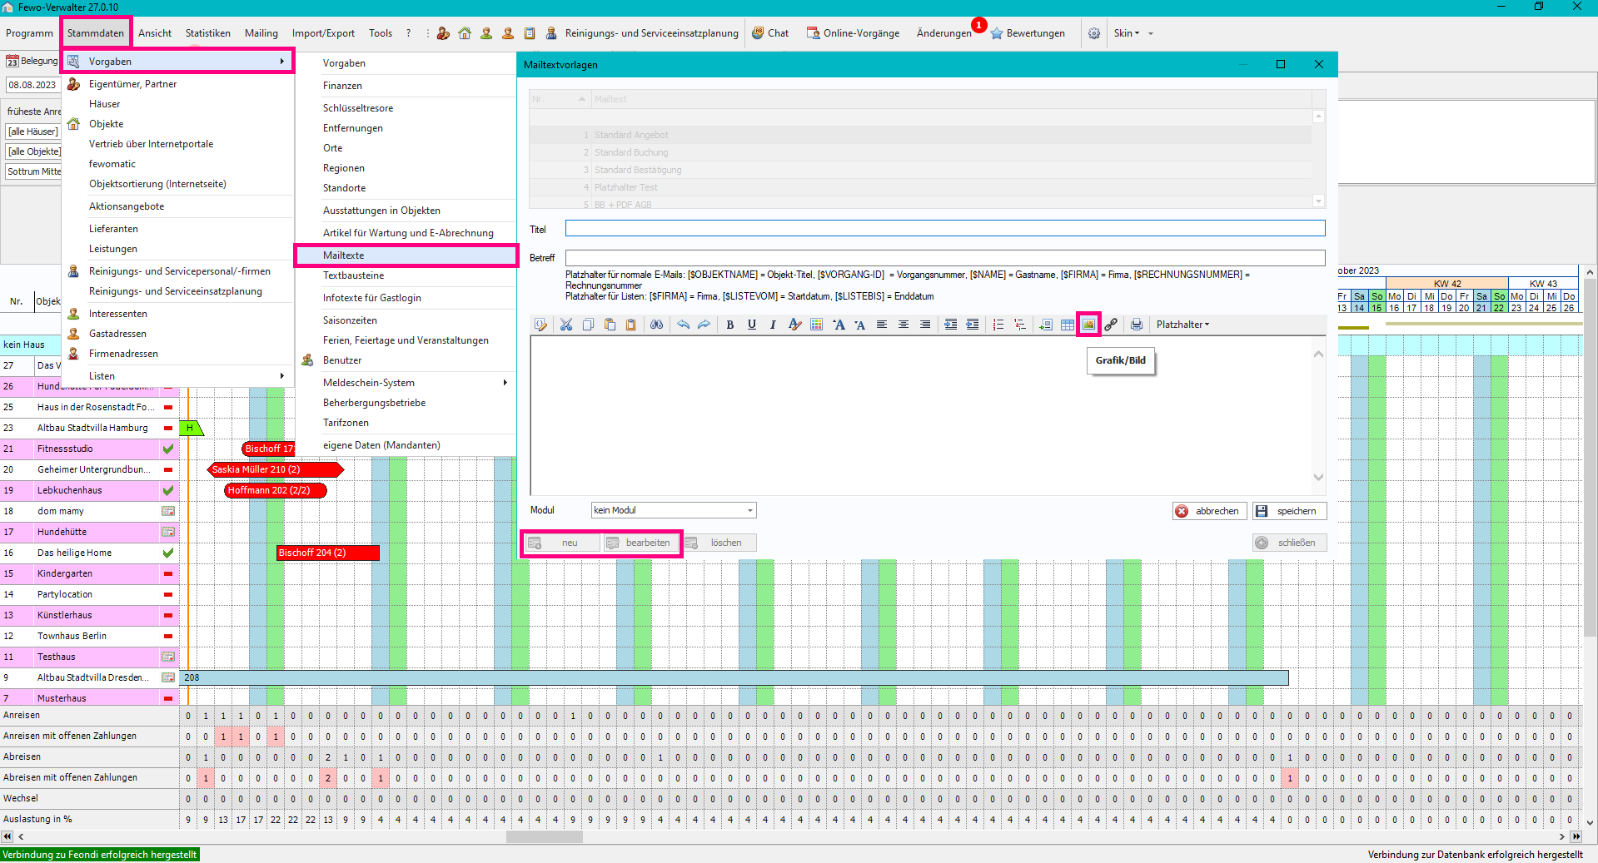Screen dimensions: 1598x863
Task: Expand the Meldeschein-System submenu
Action: pyautogui.click(x=406, y=383)
